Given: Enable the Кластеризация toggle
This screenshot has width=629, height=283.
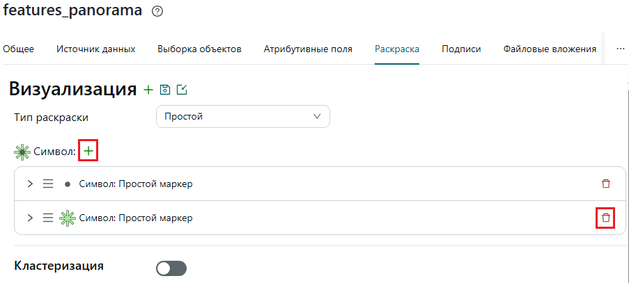Looking at the screenshot, I should coord(171,268).
